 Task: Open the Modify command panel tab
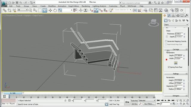(x=169, y=15)
